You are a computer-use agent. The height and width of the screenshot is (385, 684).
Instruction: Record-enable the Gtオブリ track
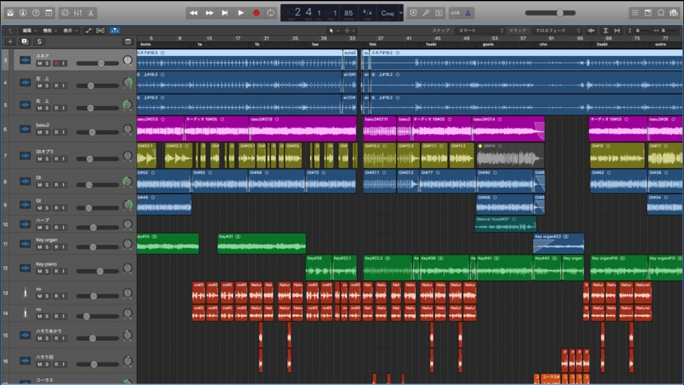[56, 159]
